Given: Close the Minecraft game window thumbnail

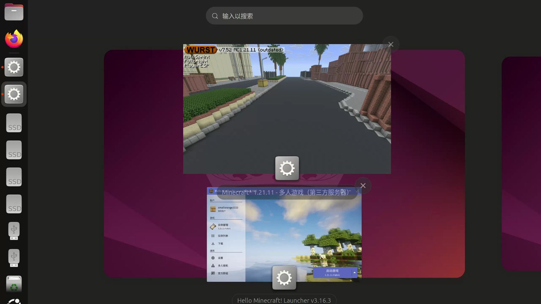Looking at the screenshot, I should point(391,44).
